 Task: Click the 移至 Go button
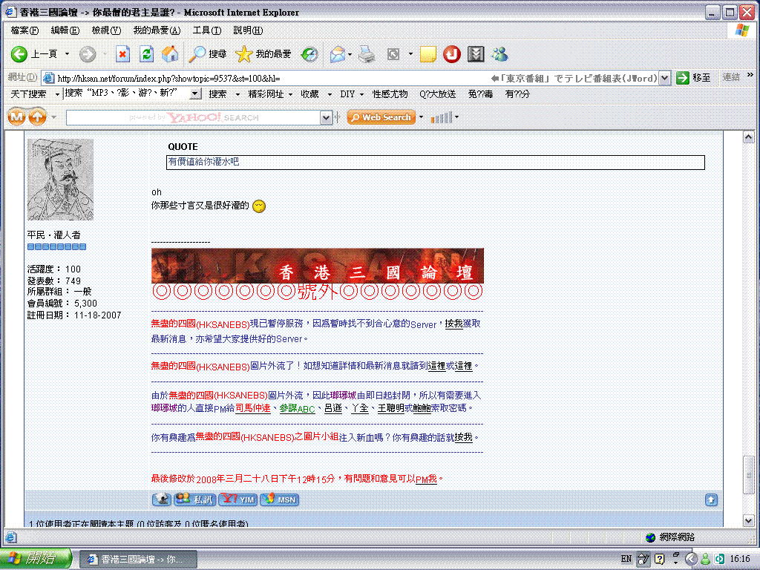[694, 77]
